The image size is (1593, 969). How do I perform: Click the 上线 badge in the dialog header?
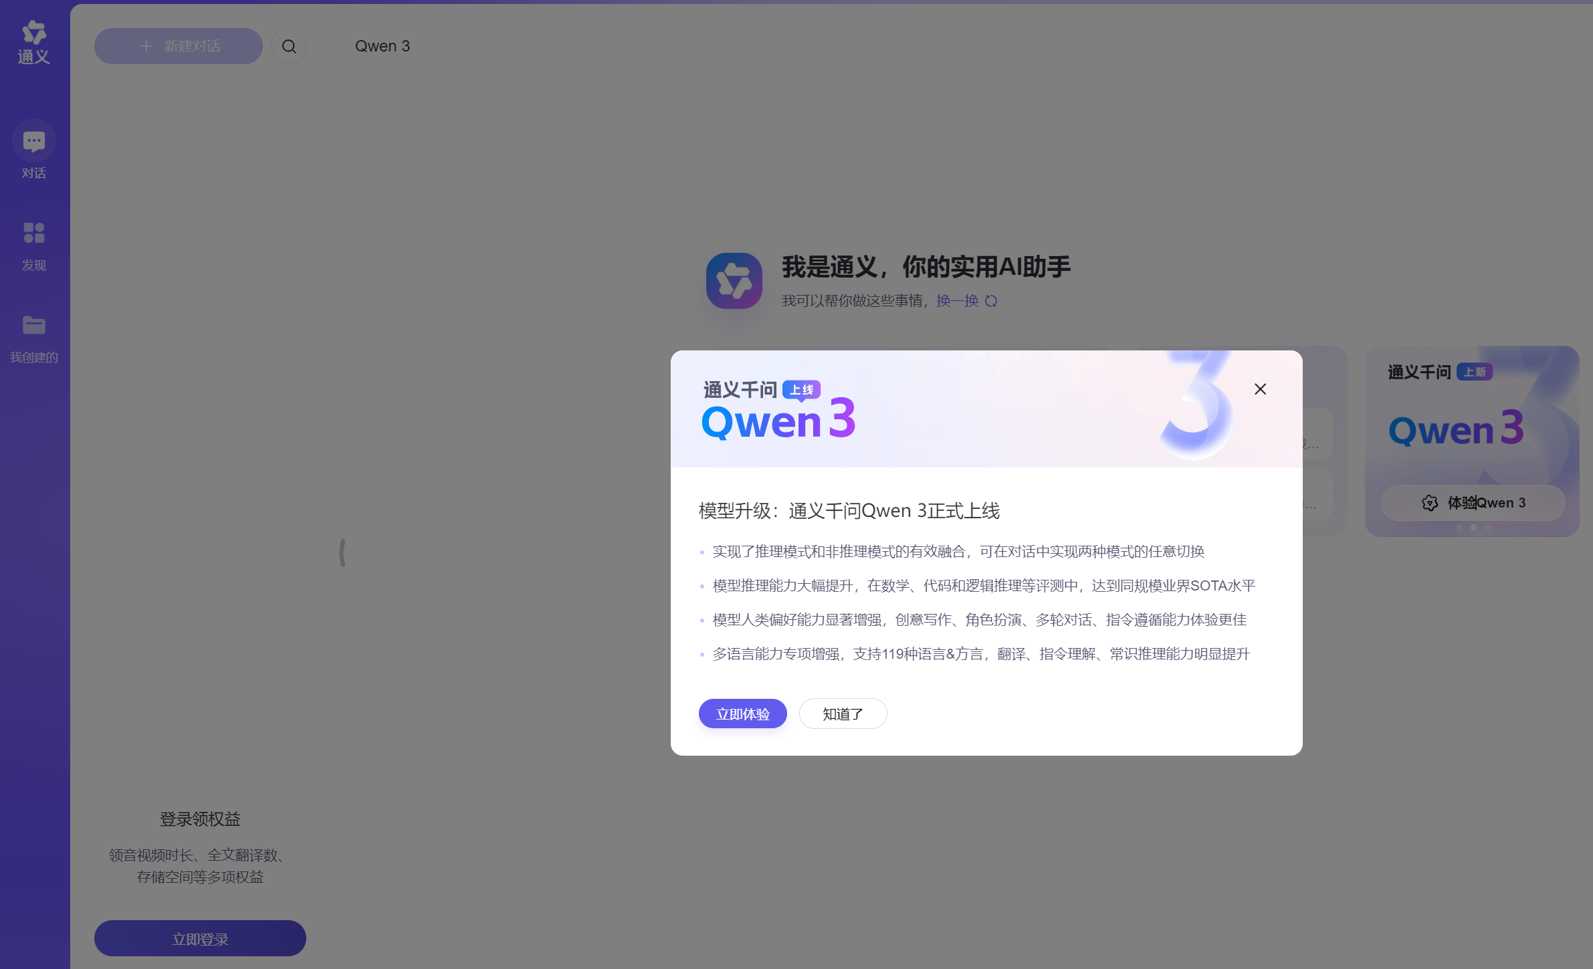point(801,390)
